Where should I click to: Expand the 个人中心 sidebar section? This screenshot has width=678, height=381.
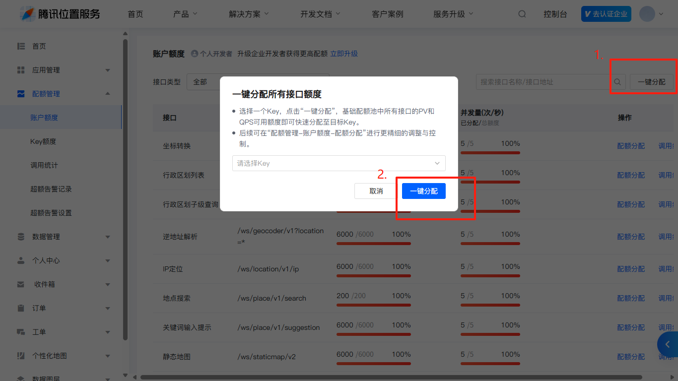[108, 260]
